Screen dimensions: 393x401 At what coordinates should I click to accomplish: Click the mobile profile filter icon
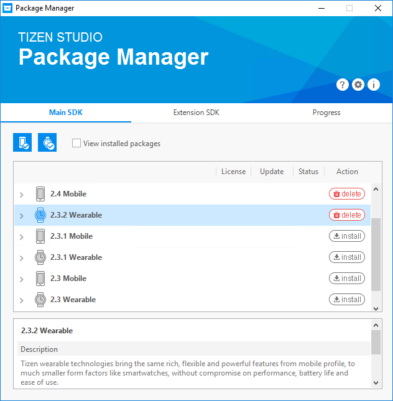[x=22, y=142]
